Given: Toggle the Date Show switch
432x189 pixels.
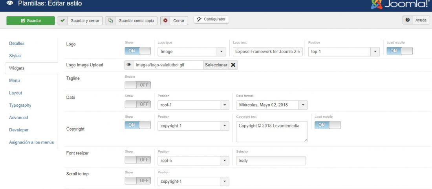Looking at the screenshot, I should (x=138, y=104).
